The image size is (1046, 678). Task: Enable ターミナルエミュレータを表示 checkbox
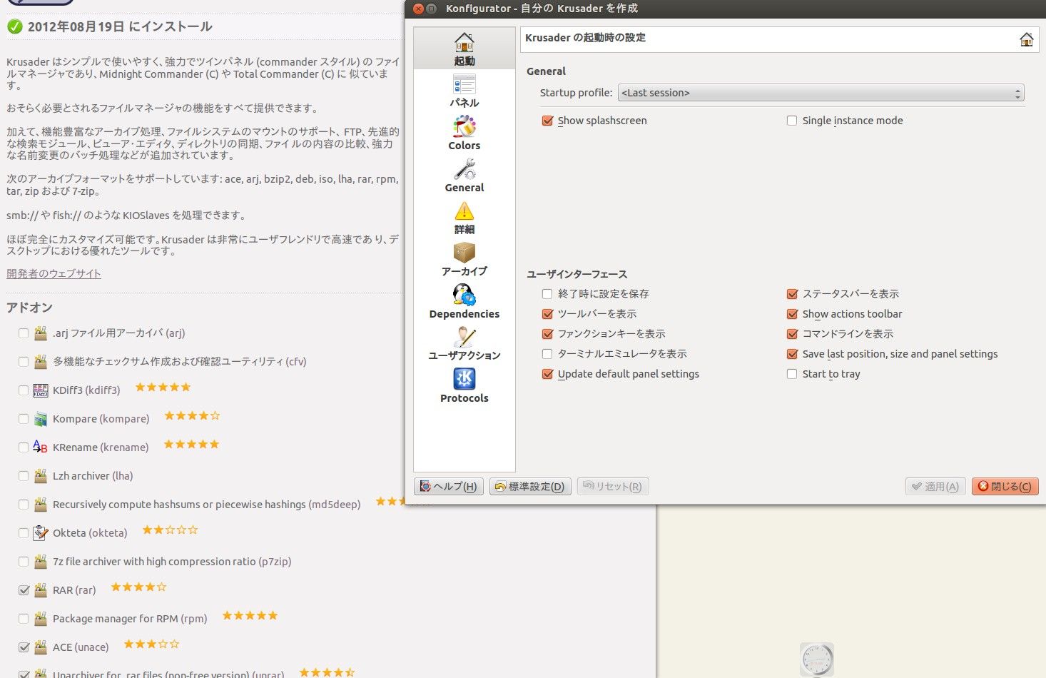click(x=547, y=354)
